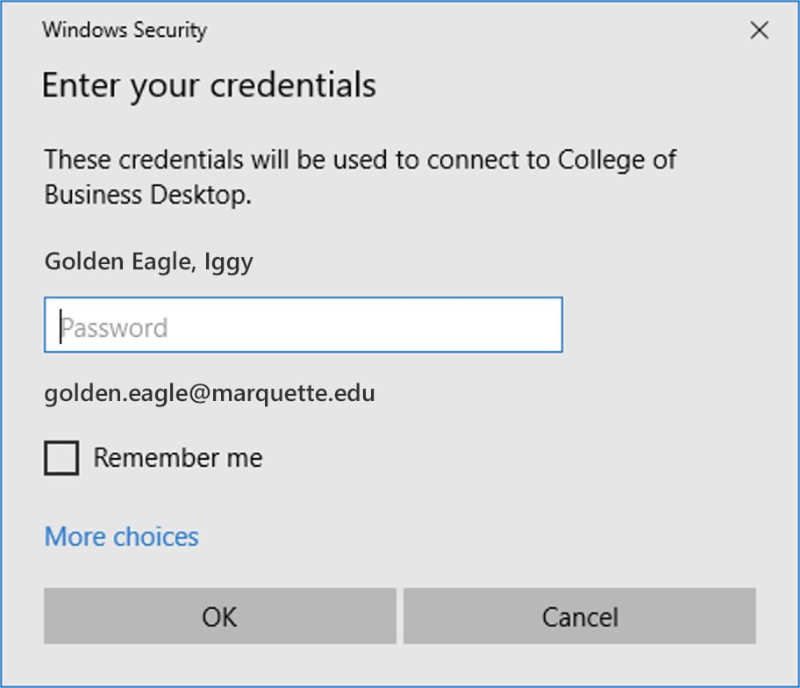Viewport: 800px width, 688px height.
Task: Expand More choices for other accounts
Action: pyautogui.click(x=122, y=536)
